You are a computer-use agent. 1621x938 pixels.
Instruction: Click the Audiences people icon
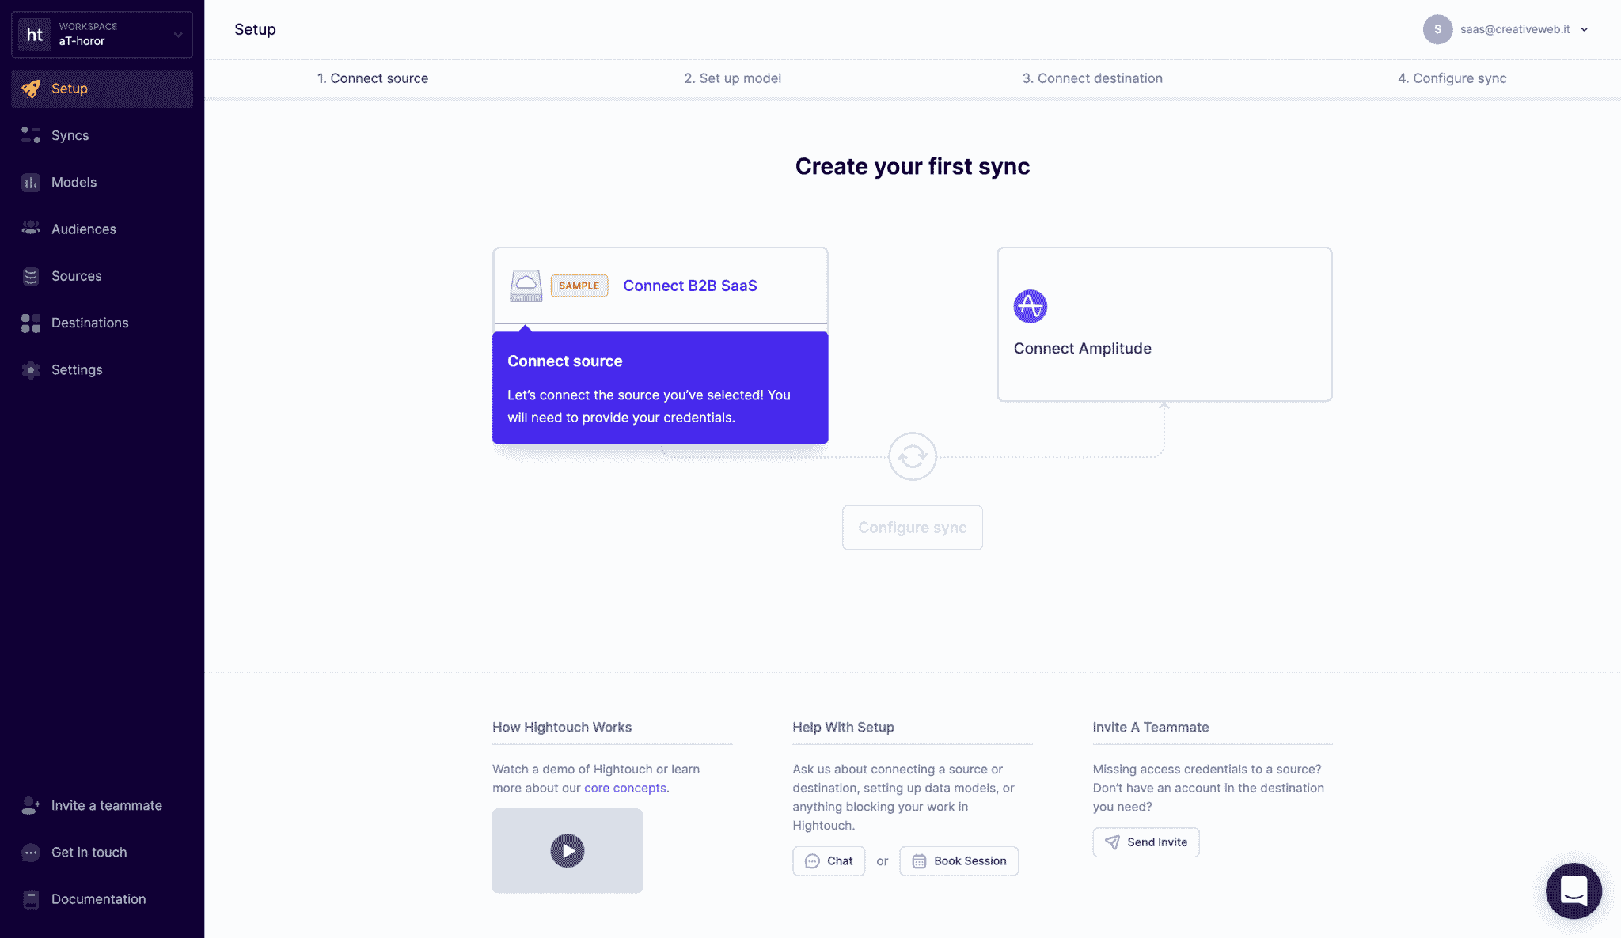pos(31,229)
